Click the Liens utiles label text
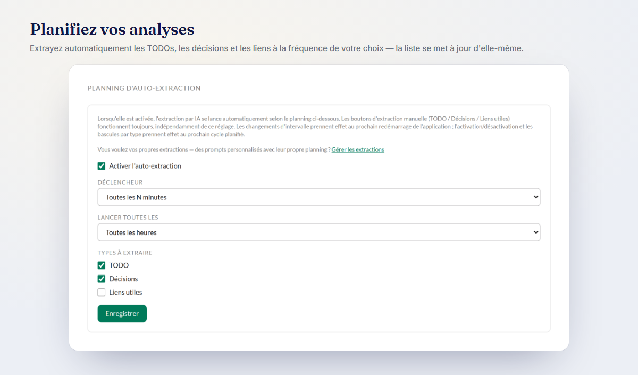This screenshot has height=375, width=638. coord(125,292)
